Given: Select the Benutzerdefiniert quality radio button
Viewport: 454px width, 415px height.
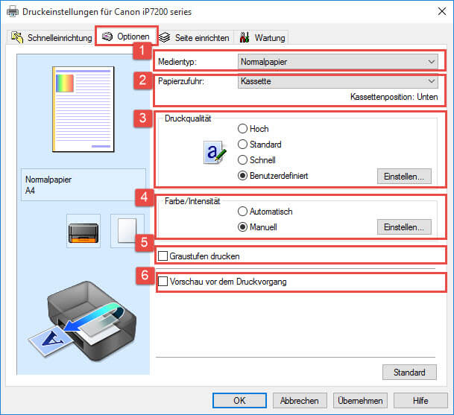Looking at the screenshot, I should click(x=273, y=176).
